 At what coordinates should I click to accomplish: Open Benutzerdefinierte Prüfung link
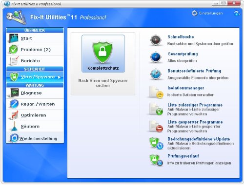click(194, 71)
